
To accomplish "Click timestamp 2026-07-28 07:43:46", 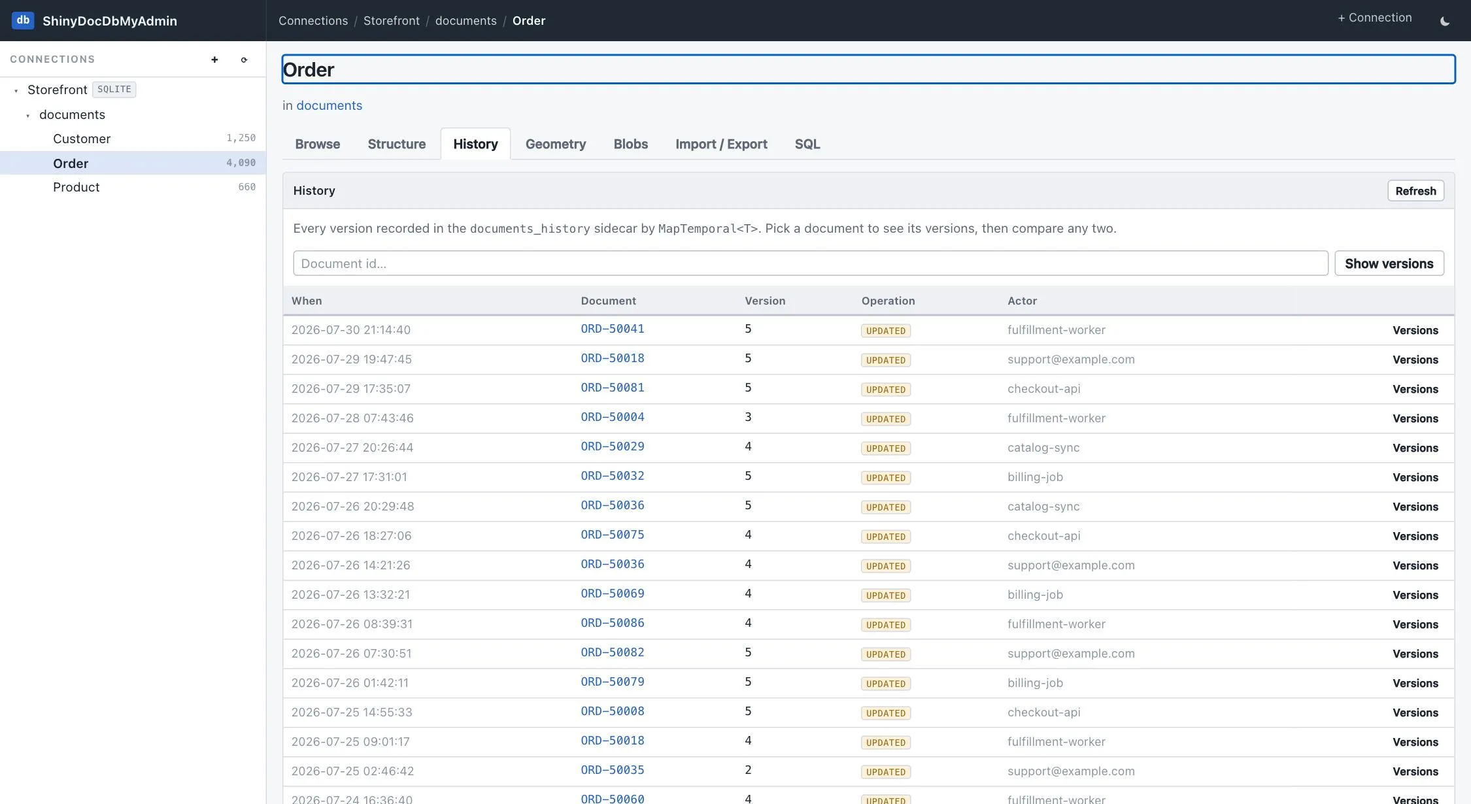I will (352, 418).
